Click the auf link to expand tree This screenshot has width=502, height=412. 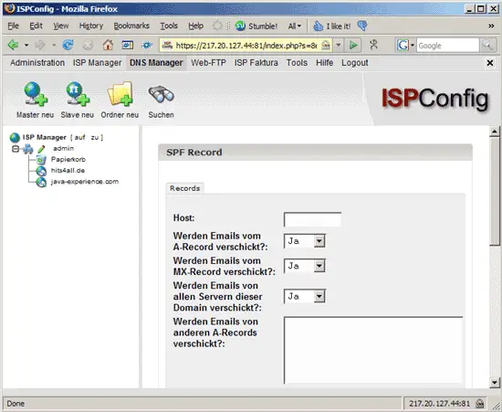pos(79,137)
